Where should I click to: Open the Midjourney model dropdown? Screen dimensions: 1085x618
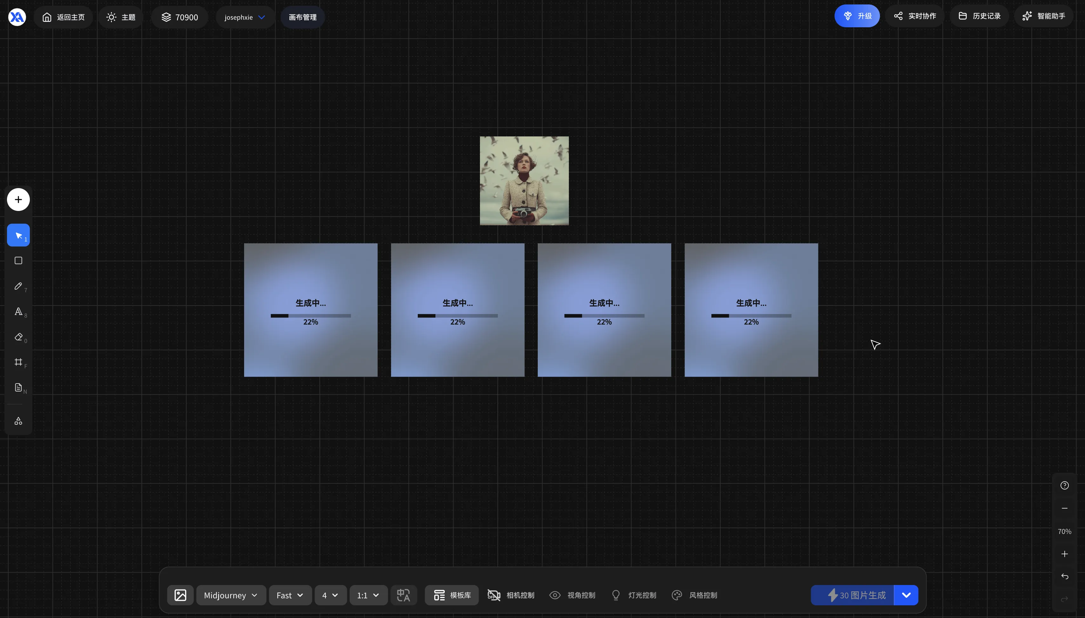231,595
